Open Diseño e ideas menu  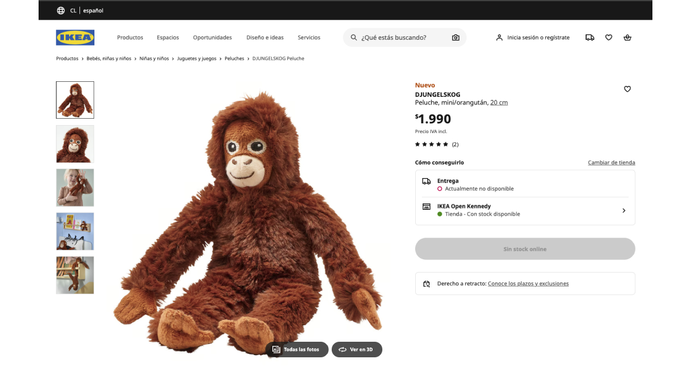(x=265, y=37)
